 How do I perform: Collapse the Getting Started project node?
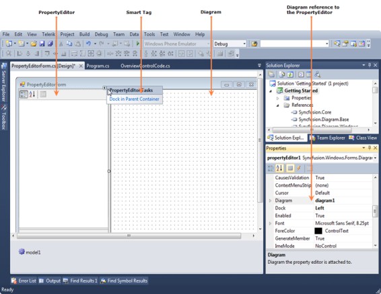coord(271,91)
